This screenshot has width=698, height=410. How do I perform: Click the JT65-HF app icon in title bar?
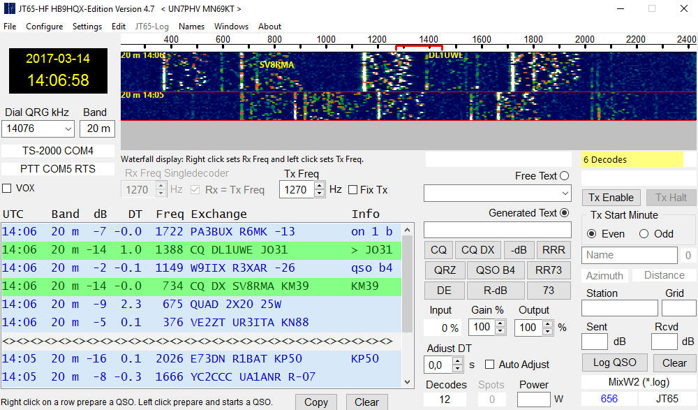coord(9,8)
